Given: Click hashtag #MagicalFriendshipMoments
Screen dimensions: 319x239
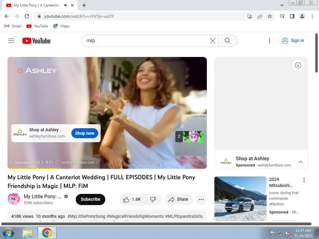Looking at the screenshot, I should (135, 216).
